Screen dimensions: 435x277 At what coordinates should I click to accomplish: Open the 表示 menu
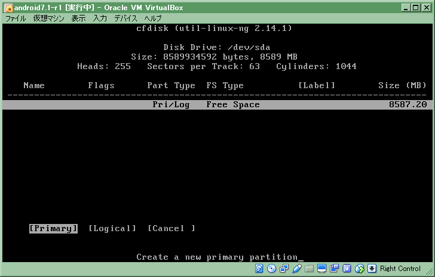tap(78, 18)
